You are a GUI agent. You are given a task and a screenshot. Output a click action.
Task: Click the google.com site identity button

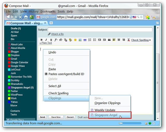tap(46, 17)
